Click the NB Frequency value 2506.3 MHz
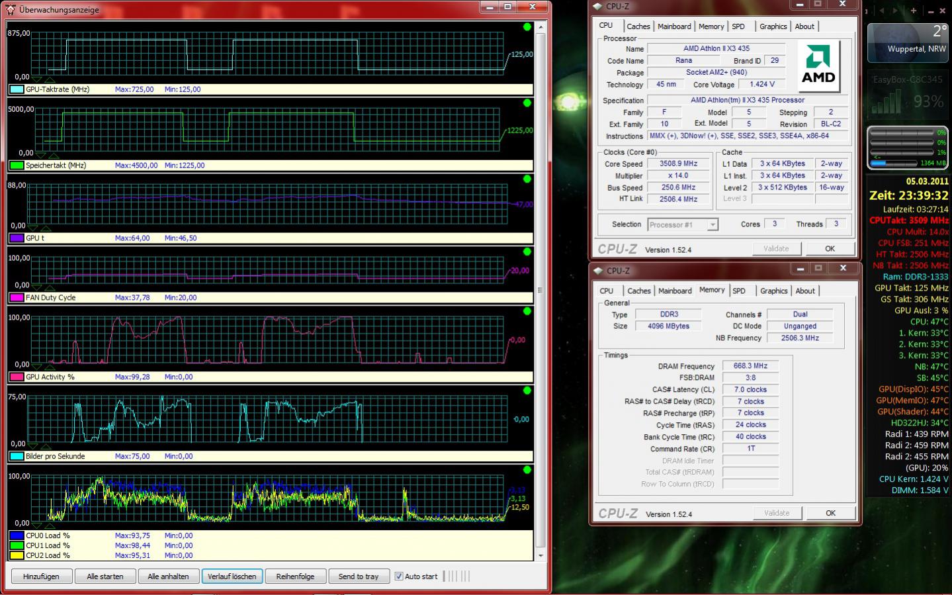 800,338
